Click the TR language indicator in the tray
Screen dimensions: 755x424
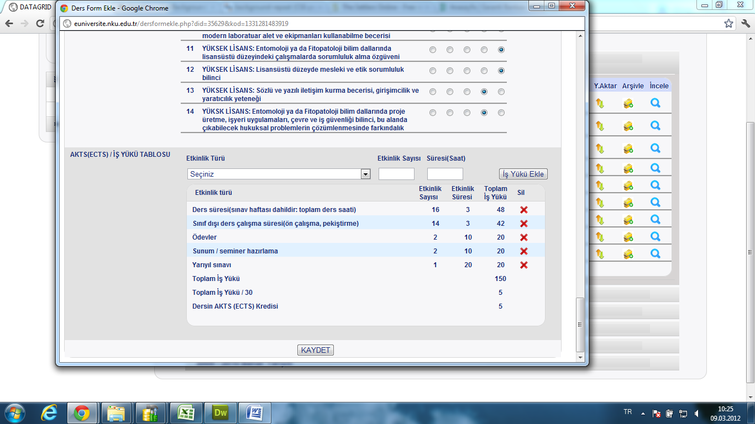pyautogui.click(x=628, y=412)
